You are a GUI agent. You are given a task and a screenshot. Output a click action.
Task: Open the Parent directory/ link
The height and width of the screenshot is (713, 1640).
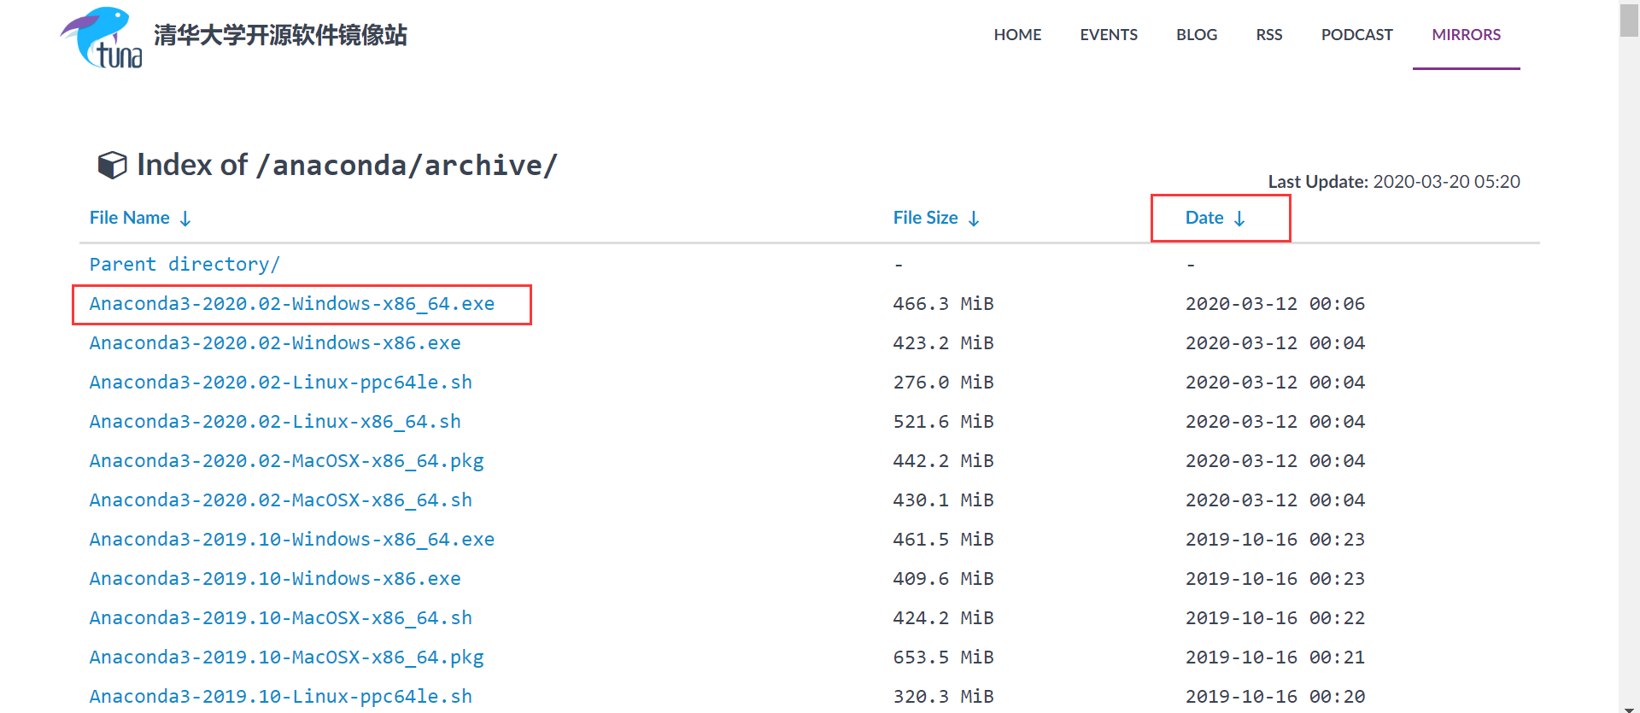coord(184,265)
